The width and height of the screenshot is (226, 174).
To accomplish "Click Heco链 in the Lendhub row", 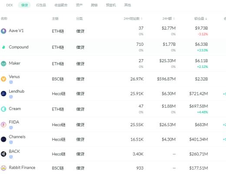I will 59,94.
